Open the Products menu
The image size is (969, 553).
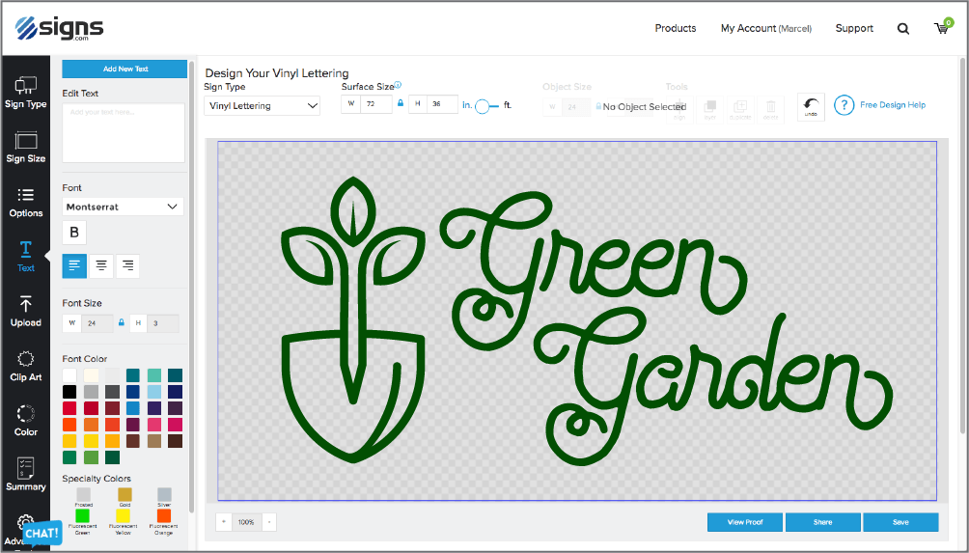tap(675, 29)
